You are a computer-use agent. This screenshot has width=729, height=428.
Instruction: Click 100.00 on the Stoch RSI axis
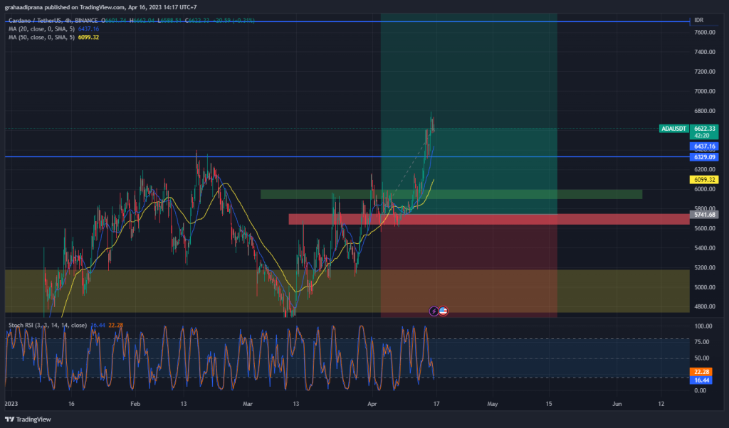point(703,326)
